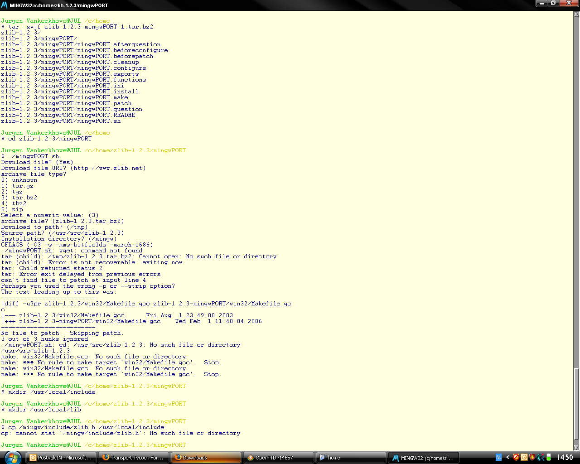Click the 'cd zlib-1.2.3/mingwPORT' command line
The image size is (580, 464).
pyautogui.click(x=46, y=139)
